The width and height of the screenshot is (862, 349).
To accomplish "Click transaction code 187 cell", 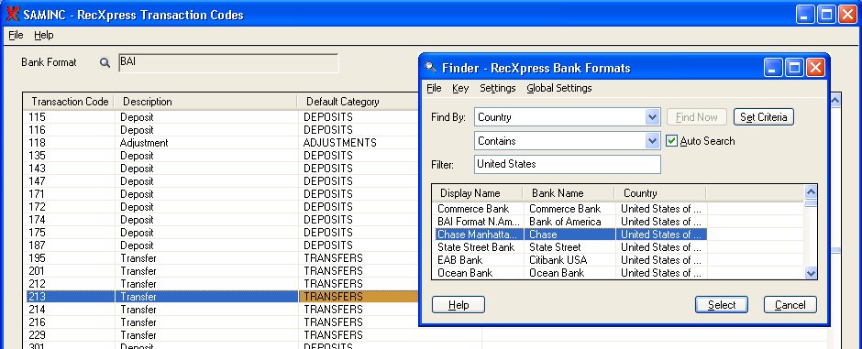I will (x=71, y=245).
